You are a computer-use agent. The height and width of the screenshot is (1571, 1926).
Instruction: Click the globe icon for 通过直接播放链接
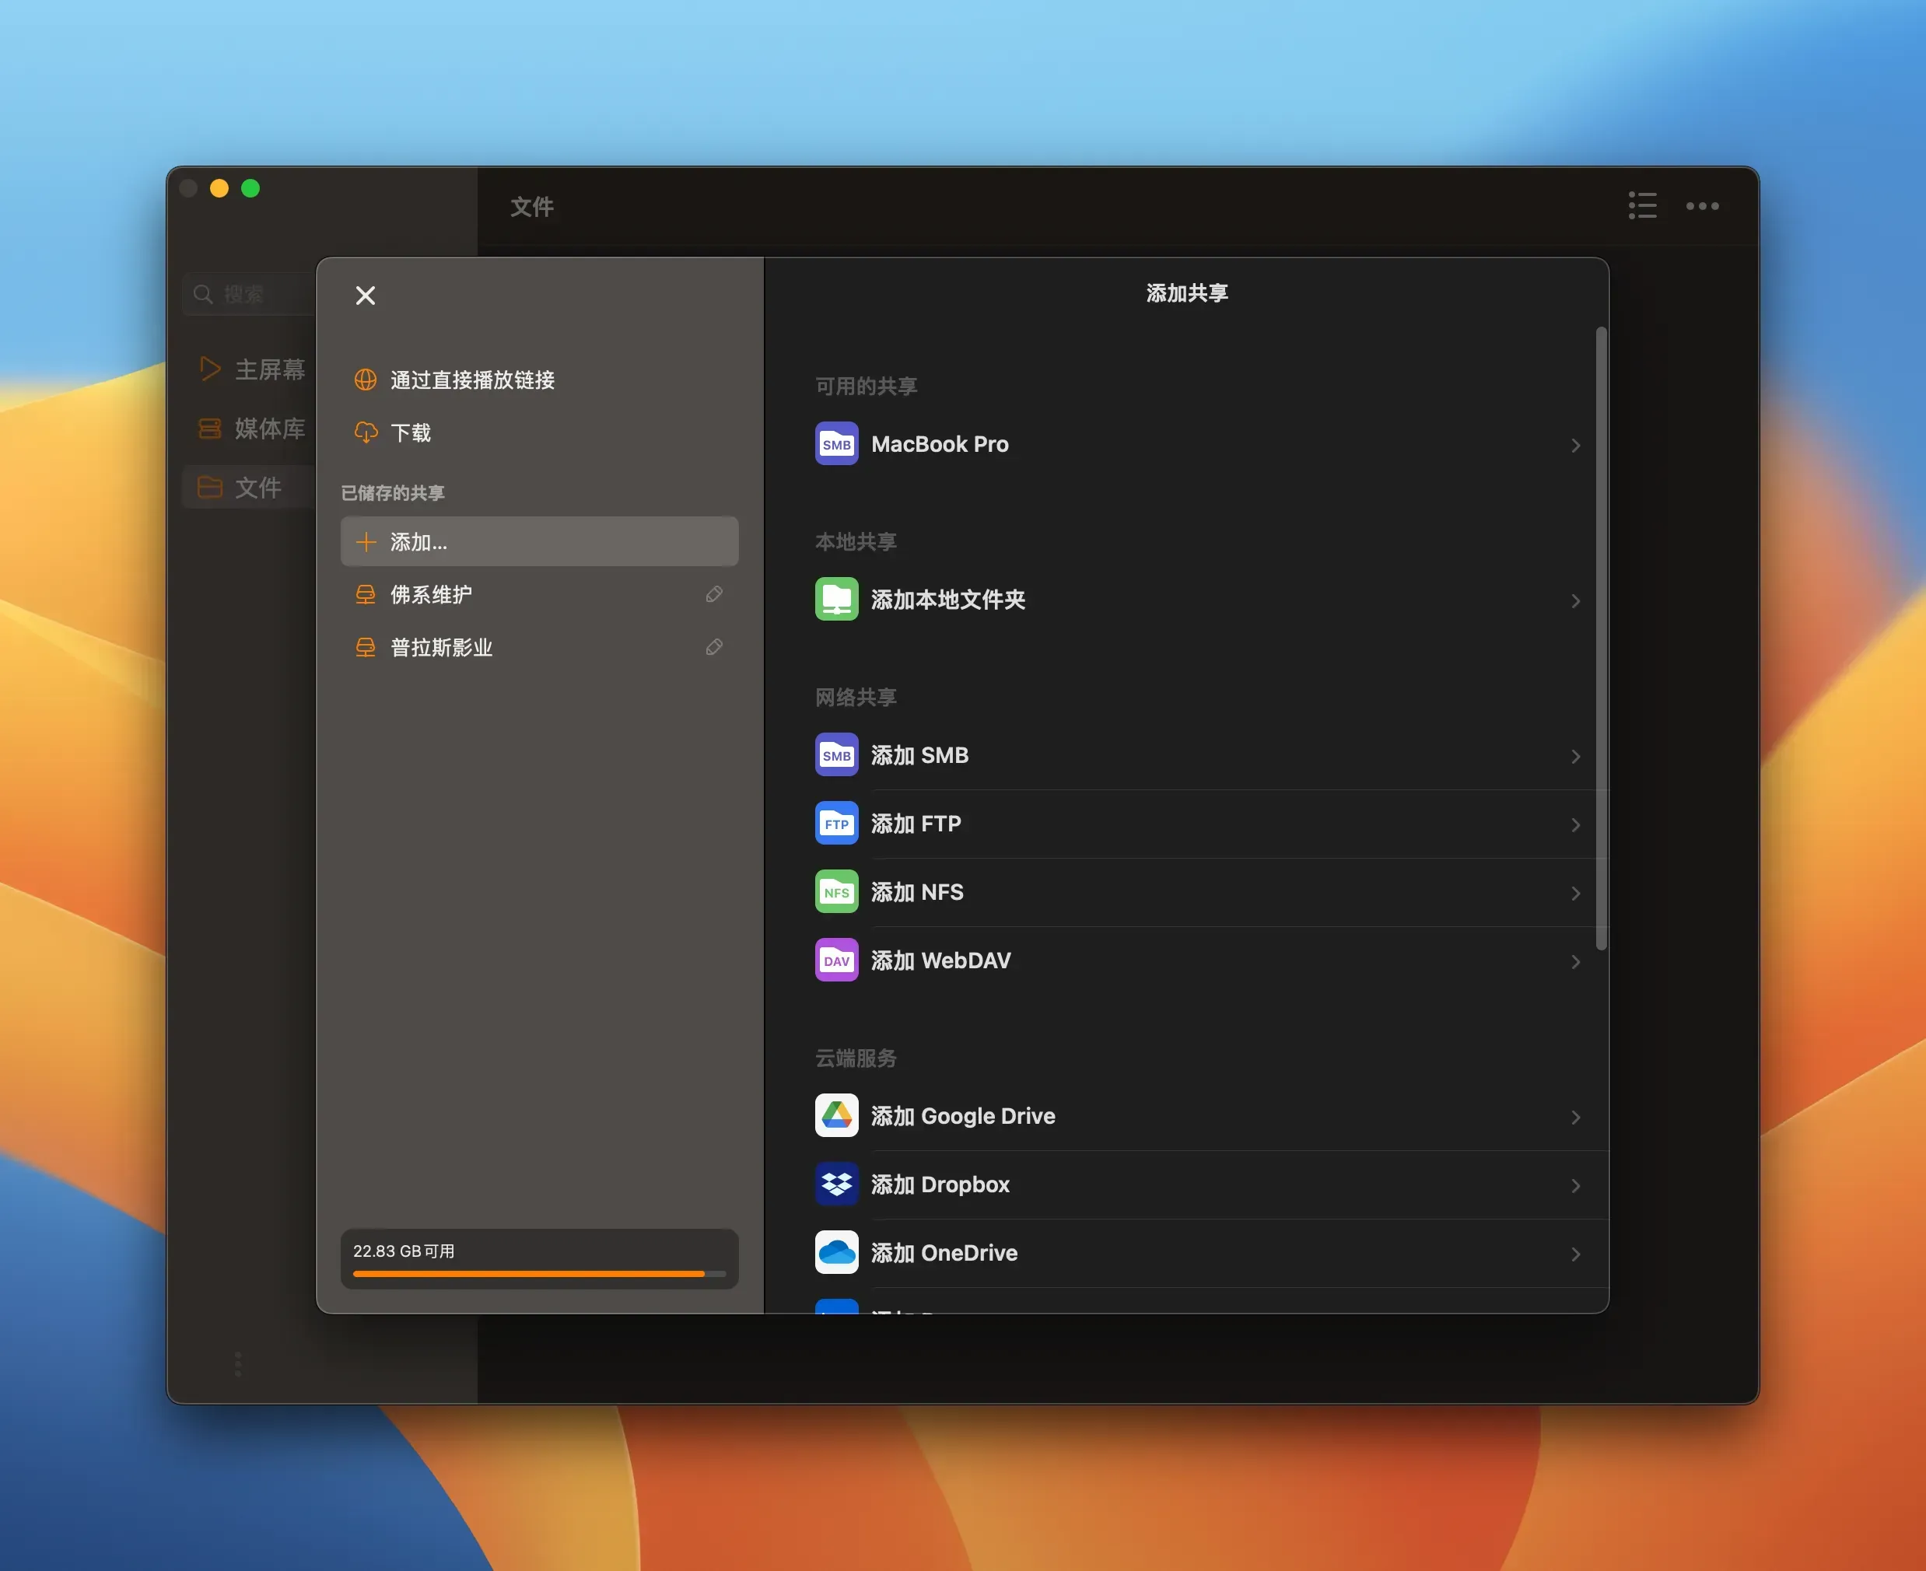pyautogui.click(x=366, y=380)
